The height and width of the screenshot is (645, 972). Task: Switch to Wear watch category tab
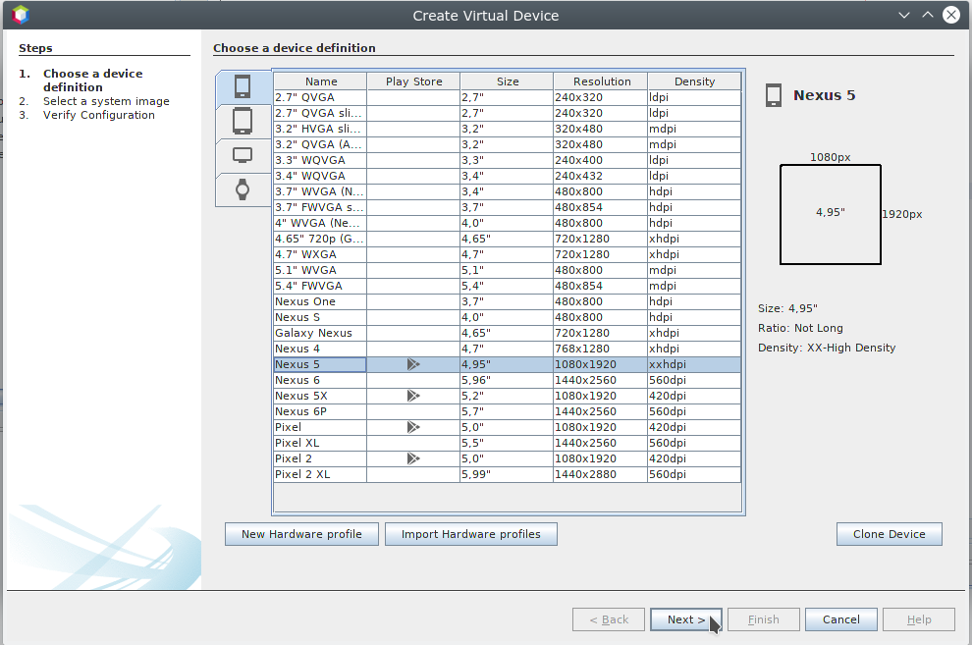[243, 189]
